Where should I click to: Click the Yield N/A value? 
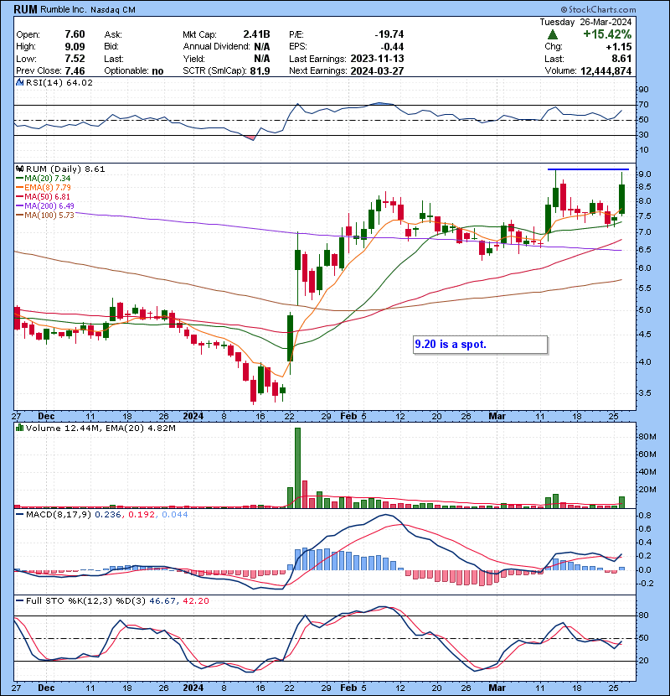pos(261,59)
